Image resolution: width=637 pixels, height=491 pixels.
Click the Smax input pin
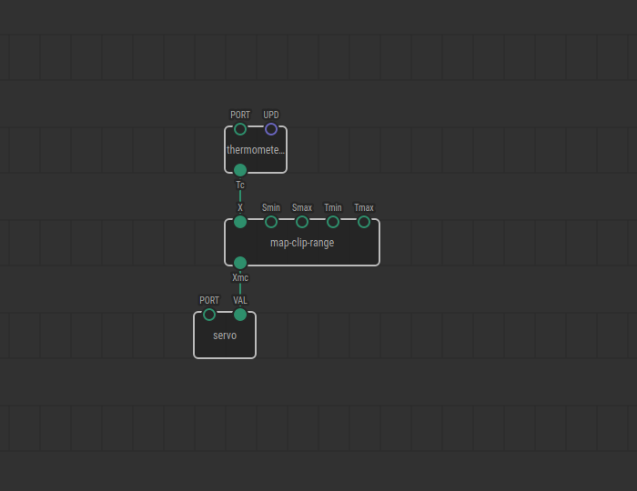[302, 222]
